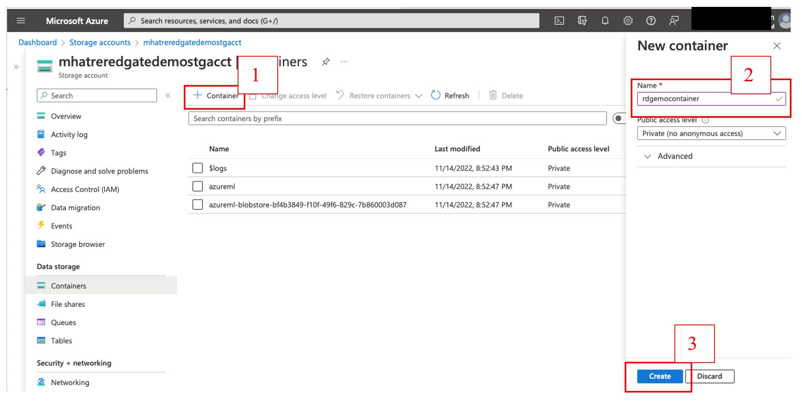Focus the sidebar Search field
802x416 pixels.
point(97,96)
